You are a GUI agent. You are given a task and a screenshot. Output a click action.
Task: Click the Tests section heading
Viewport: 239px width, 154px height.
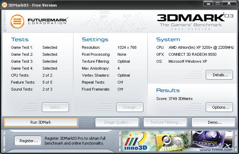[x=20, y=39]
